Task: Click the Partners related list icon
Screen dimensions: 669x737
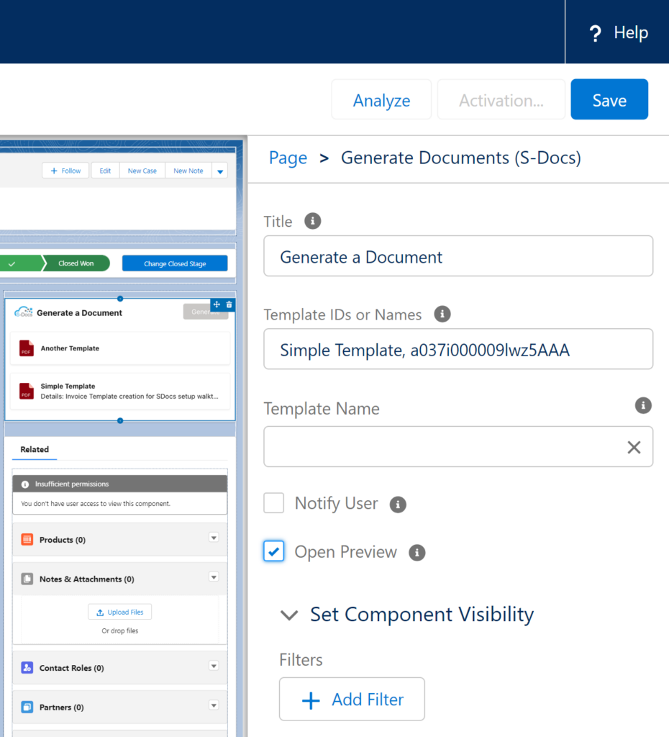Action: 28,707
